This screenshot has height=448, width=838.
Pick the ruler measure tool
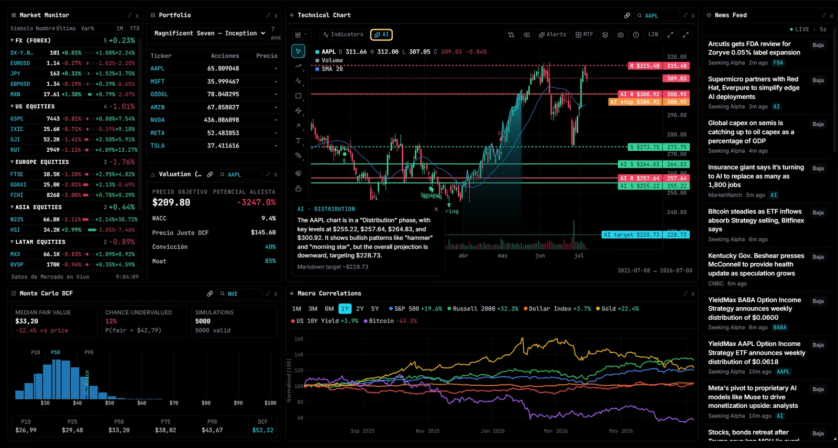pos(298,155)
